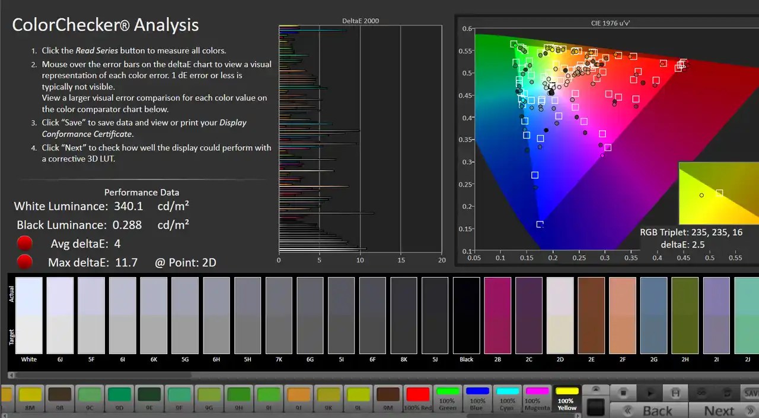
Task: Click the Avg deltaE red indicator
Action: pyautogui.click(x=24, y=243)
